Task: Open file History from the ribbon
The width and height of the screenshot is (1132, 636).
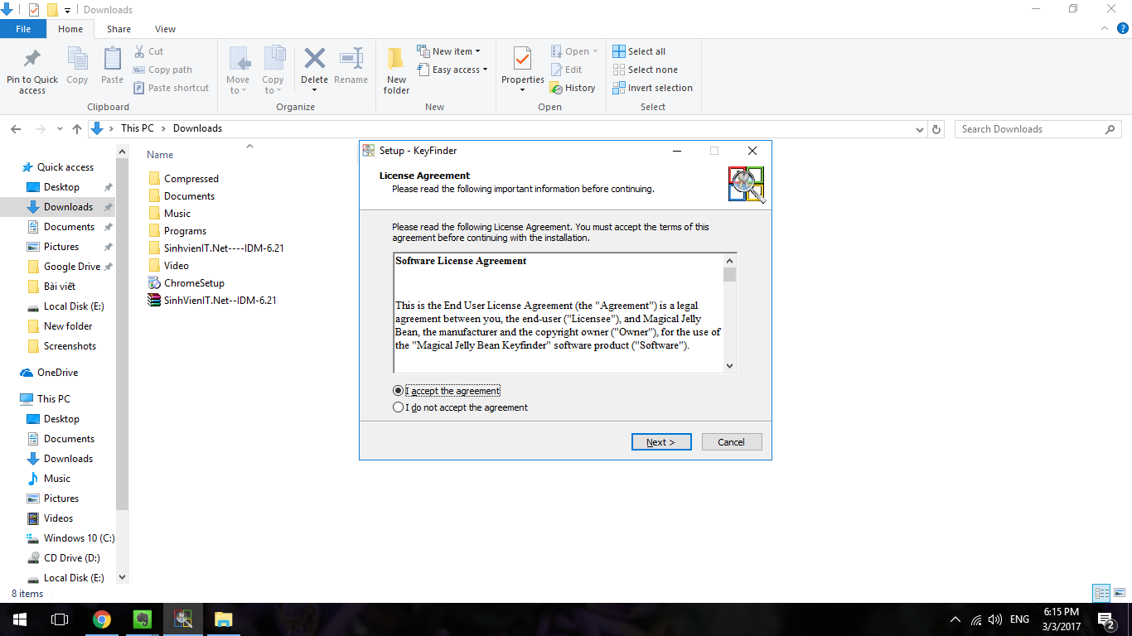Action: [x=573, y=88]
